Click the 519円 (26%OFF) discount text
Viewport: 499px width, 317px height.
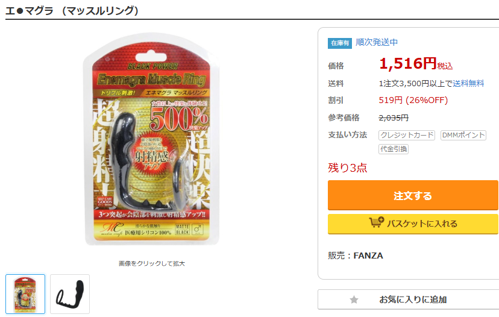pos(413,100)
